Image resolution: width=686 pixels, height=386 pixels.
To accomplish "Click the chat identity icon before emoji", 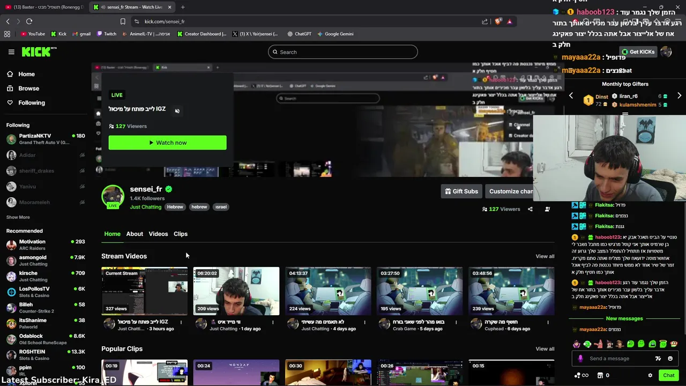I will 658,359.
